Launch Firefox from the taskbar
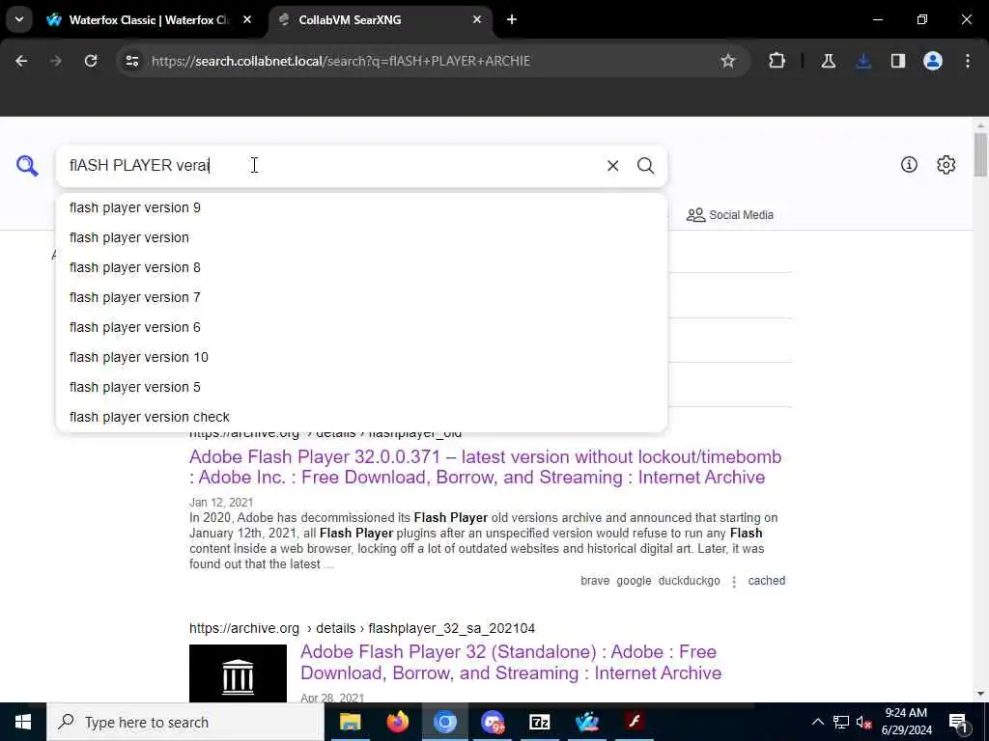Image resolution: width=989 pixels, height=741 pixels. [x=397, y=722]
